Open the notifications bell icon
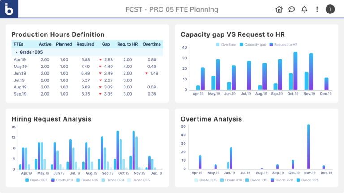Viewport: 344px width, 193px height. coord(305,9)
